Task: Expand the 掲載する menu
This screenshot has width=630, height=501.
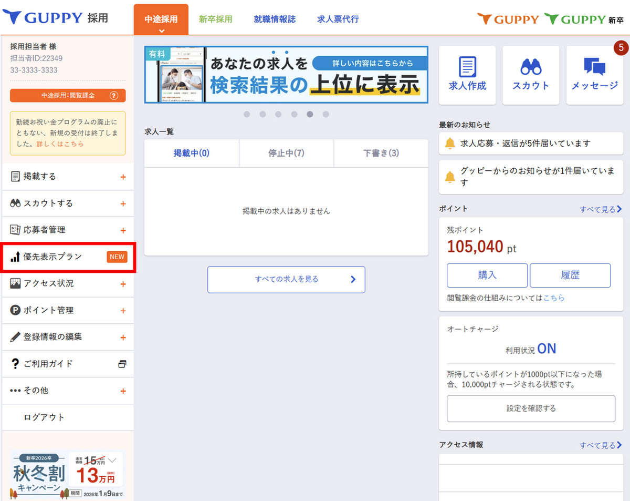Action: tap(123, 177)
